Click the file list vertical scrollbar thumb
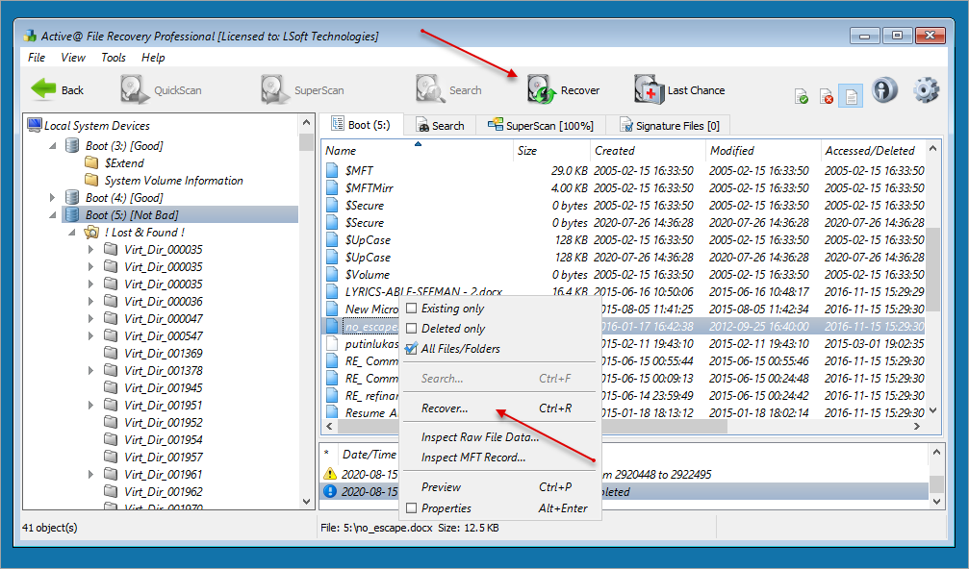The height and width of the screenshot is (569, 969). 932,270
